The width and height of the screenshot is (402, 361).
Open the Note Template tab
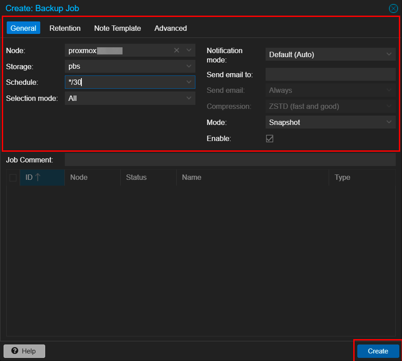coord(117,28)
